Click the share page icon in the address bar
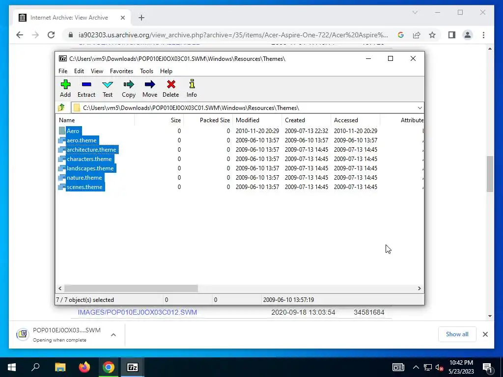 tap(417, 35)
